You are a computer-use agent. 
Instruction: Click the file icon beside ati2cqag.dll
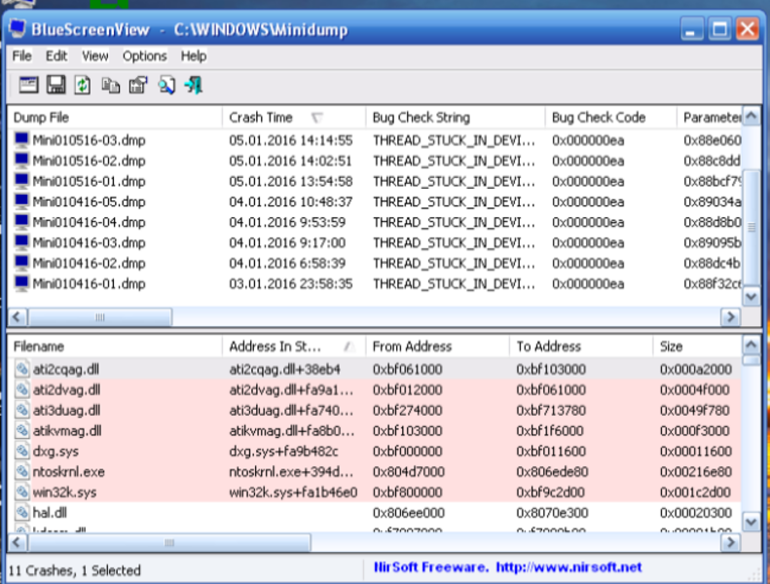click(x=21, y=369)
